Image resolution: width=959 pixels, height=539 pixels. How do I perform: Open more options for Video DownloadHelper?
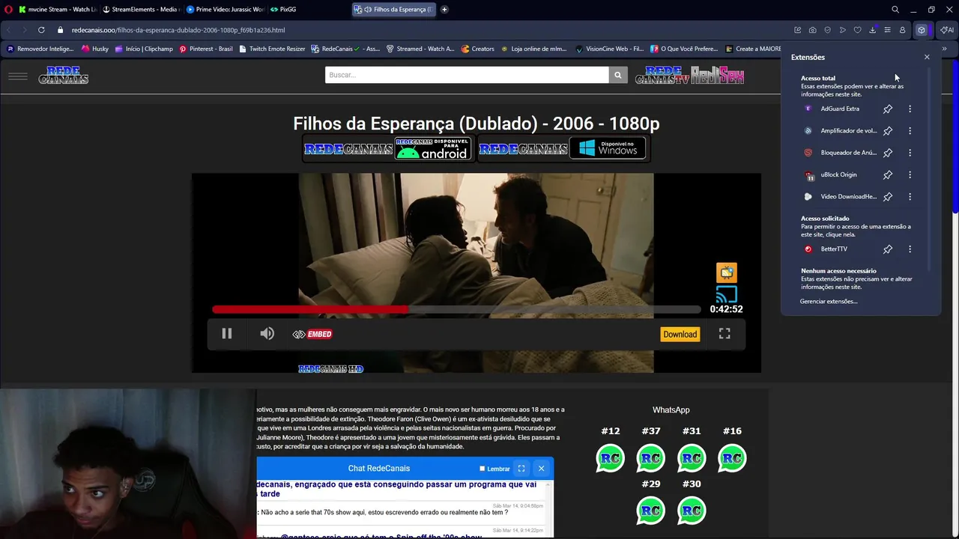coord(910,197)
